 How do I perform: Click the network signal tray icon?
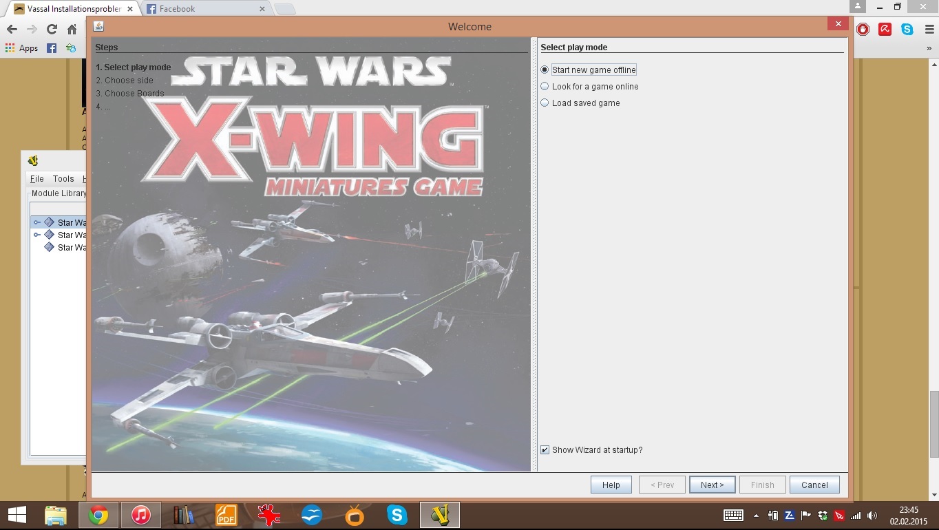[x=856, y=515]
